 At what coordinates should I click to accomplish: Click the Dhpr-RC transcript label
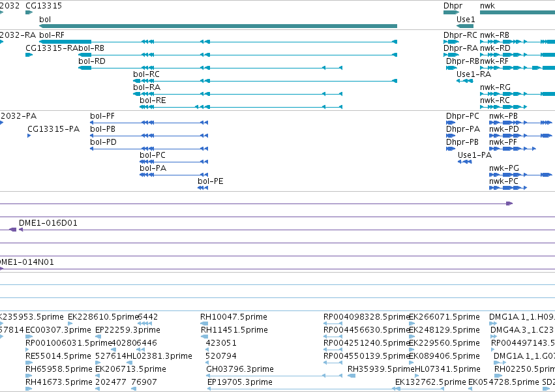point(460,35)
